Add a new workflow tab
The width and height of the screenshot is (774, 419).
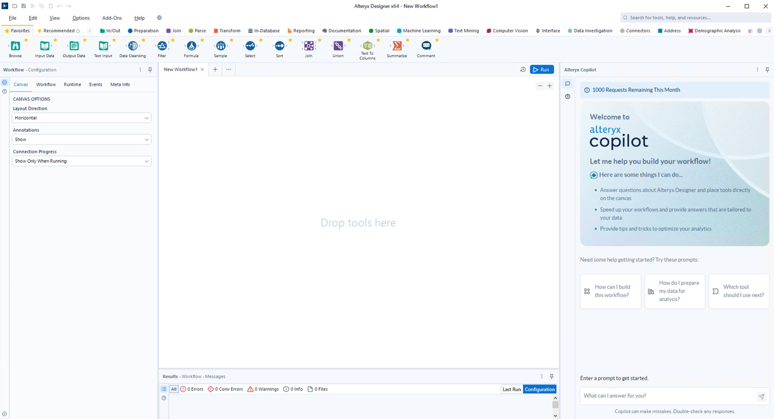[x=215, y=70]
